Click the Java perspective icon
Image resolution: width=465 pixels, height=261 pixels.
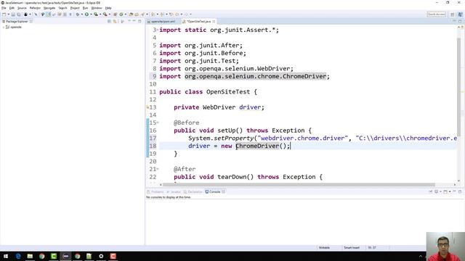click(460, 14)
